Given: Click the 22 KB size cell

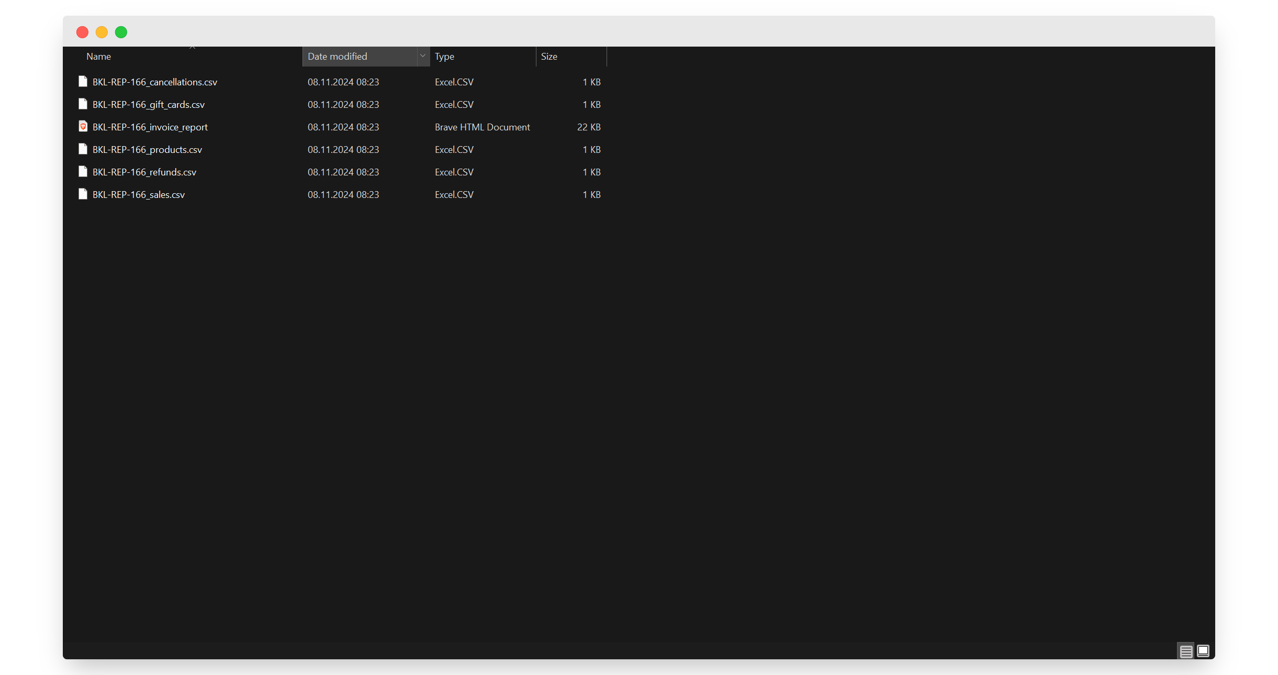Looking at the screenshot, I should click(x=588, y=127).
